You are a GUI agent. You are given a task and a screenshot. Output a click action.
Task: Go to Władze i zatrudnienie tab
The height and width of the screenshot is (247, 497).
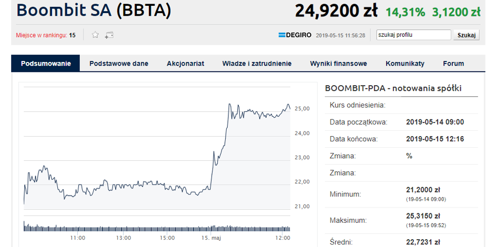click(257, 64)
